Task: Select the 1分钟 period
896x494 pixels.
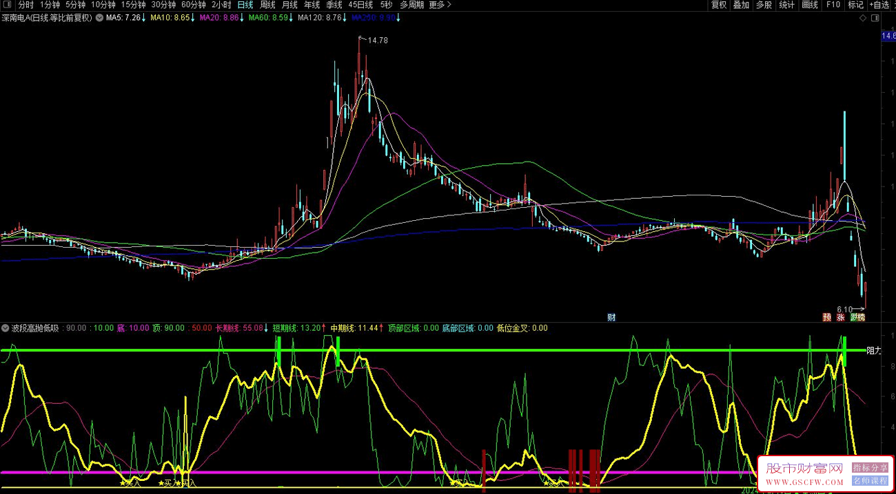Action: [50, 5]
